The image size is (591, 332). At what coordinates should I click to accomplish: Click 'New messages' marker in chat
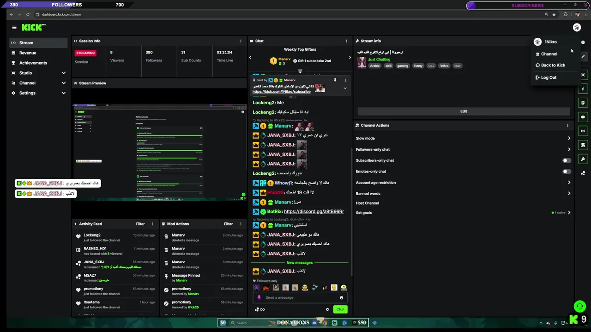tap(300, 263)
